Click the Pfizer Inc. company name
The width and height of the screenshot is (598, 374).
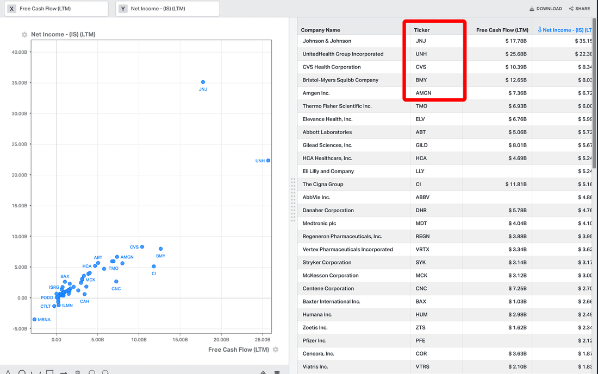tap(314, 340)
